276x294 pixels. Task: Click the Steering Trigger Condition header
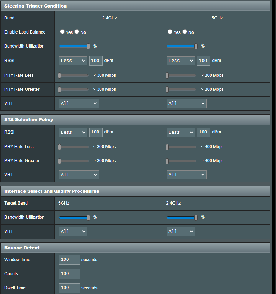(135, 6)
